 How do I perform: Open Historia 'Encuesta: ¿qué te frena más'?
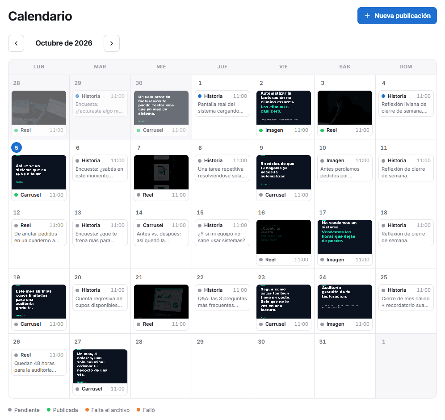[x=100, y=233]
